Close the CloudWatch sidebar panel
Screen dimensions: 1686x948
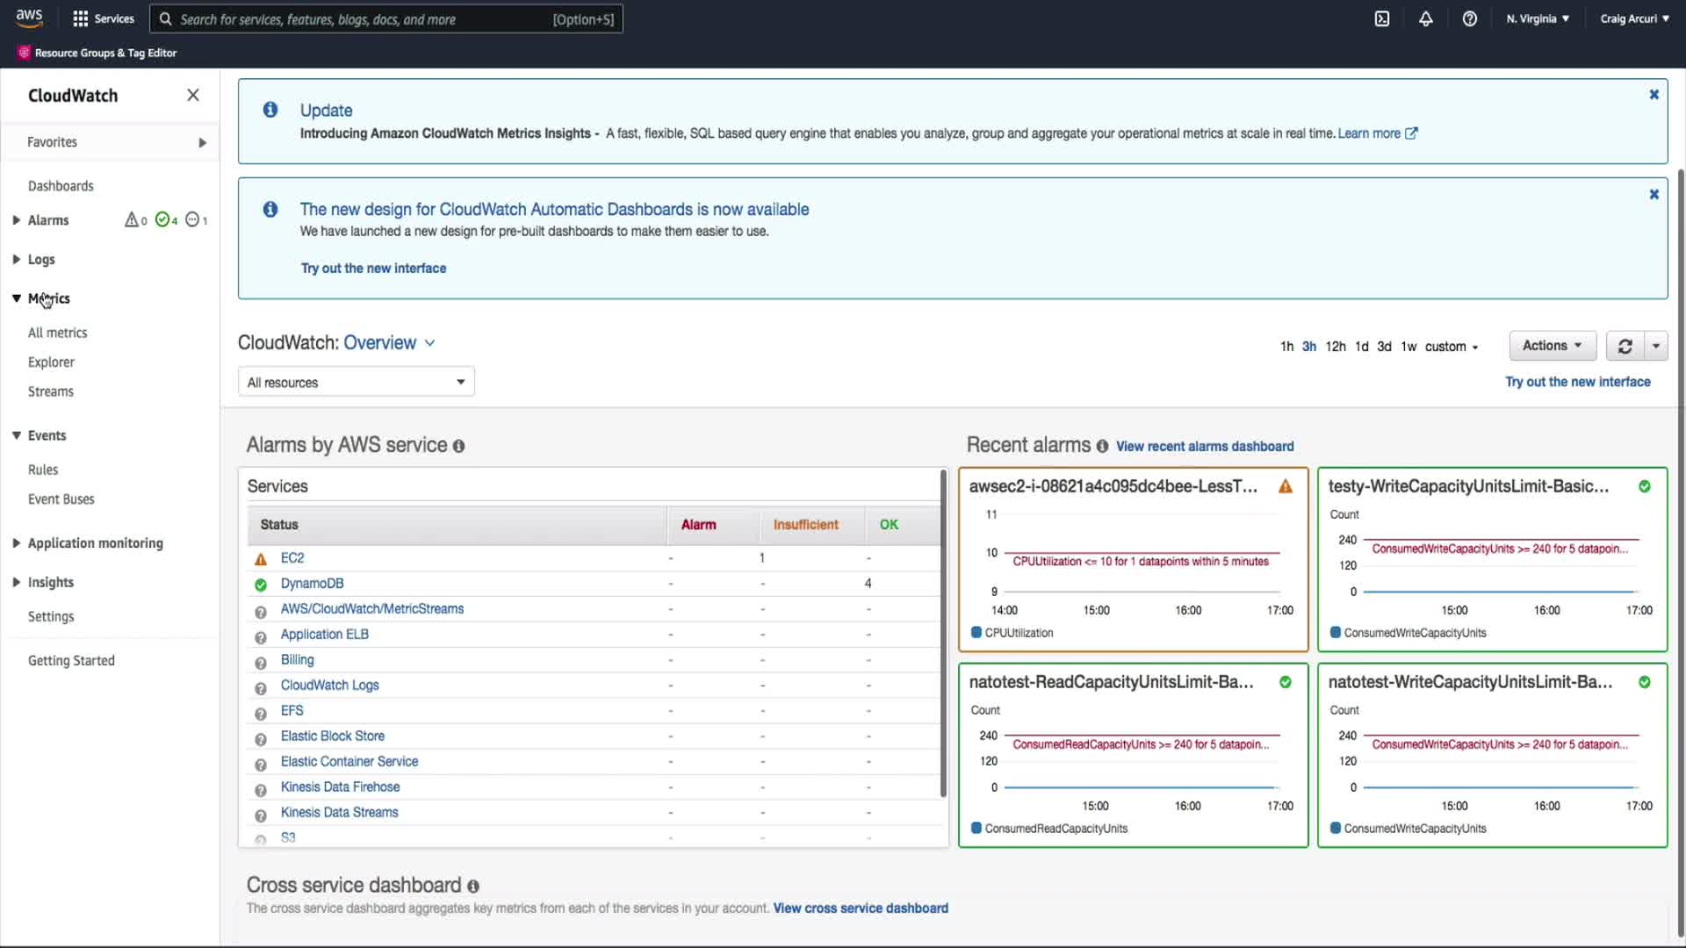coord(193,95)
